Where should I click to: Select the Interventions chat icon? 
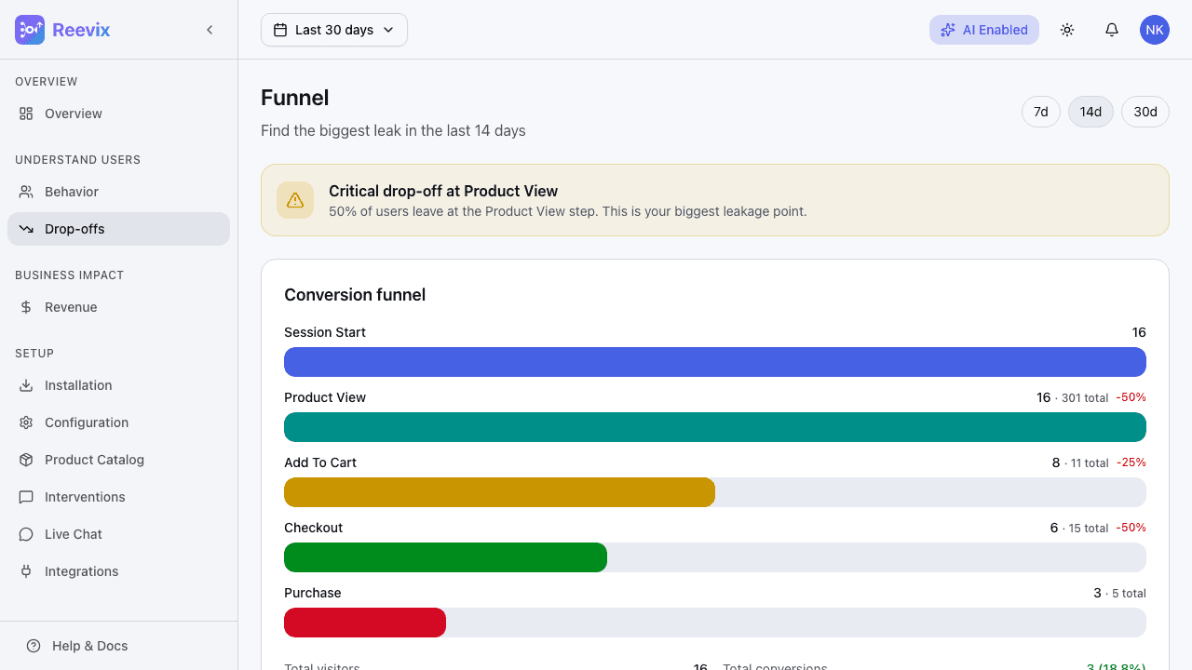[26, 497]
